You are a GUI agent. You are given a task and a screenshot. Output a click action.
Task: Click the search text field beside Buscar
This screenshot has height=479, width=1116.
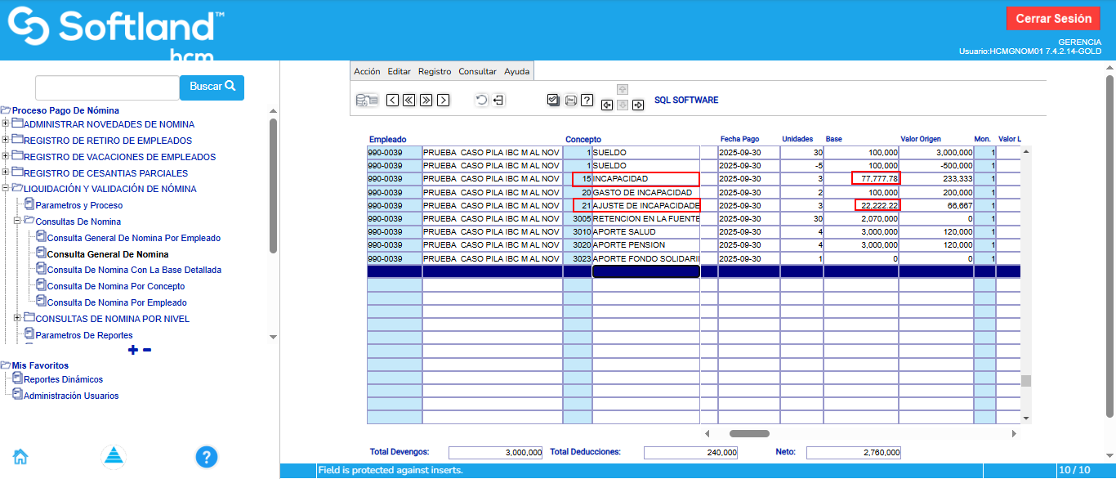click(x=106, y=87)
